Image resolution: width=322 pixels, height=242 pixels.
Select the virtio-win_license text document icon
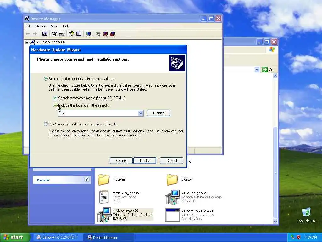coord(104,197)
